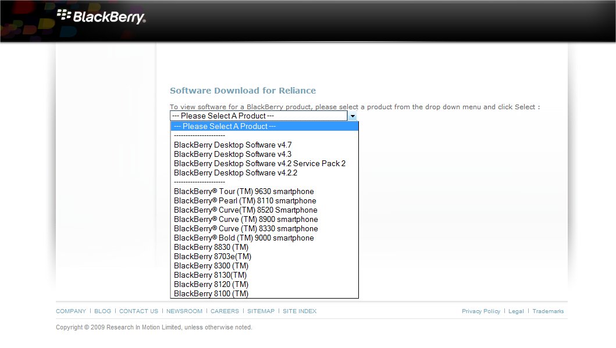Pick BlackBerry Pearl 8110 smartphone
Image resolution: width=616 pixels, height=348 pixels.
(x=265, y=200)
